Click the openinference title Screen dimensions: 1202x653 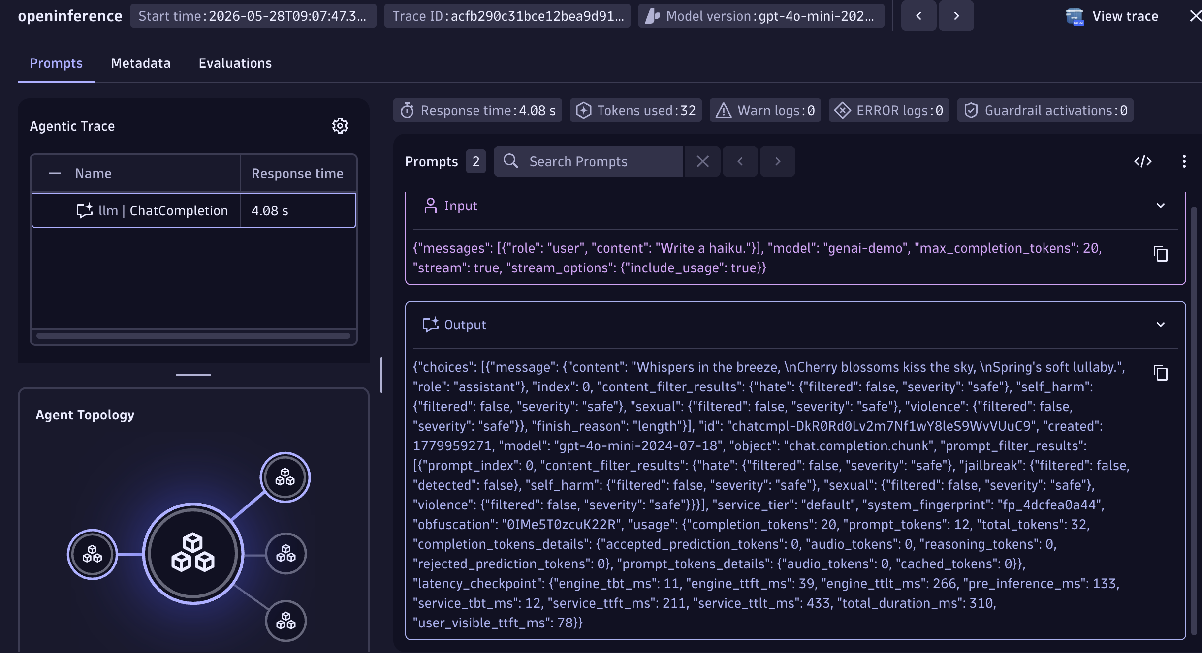click(x=70, y=16)
